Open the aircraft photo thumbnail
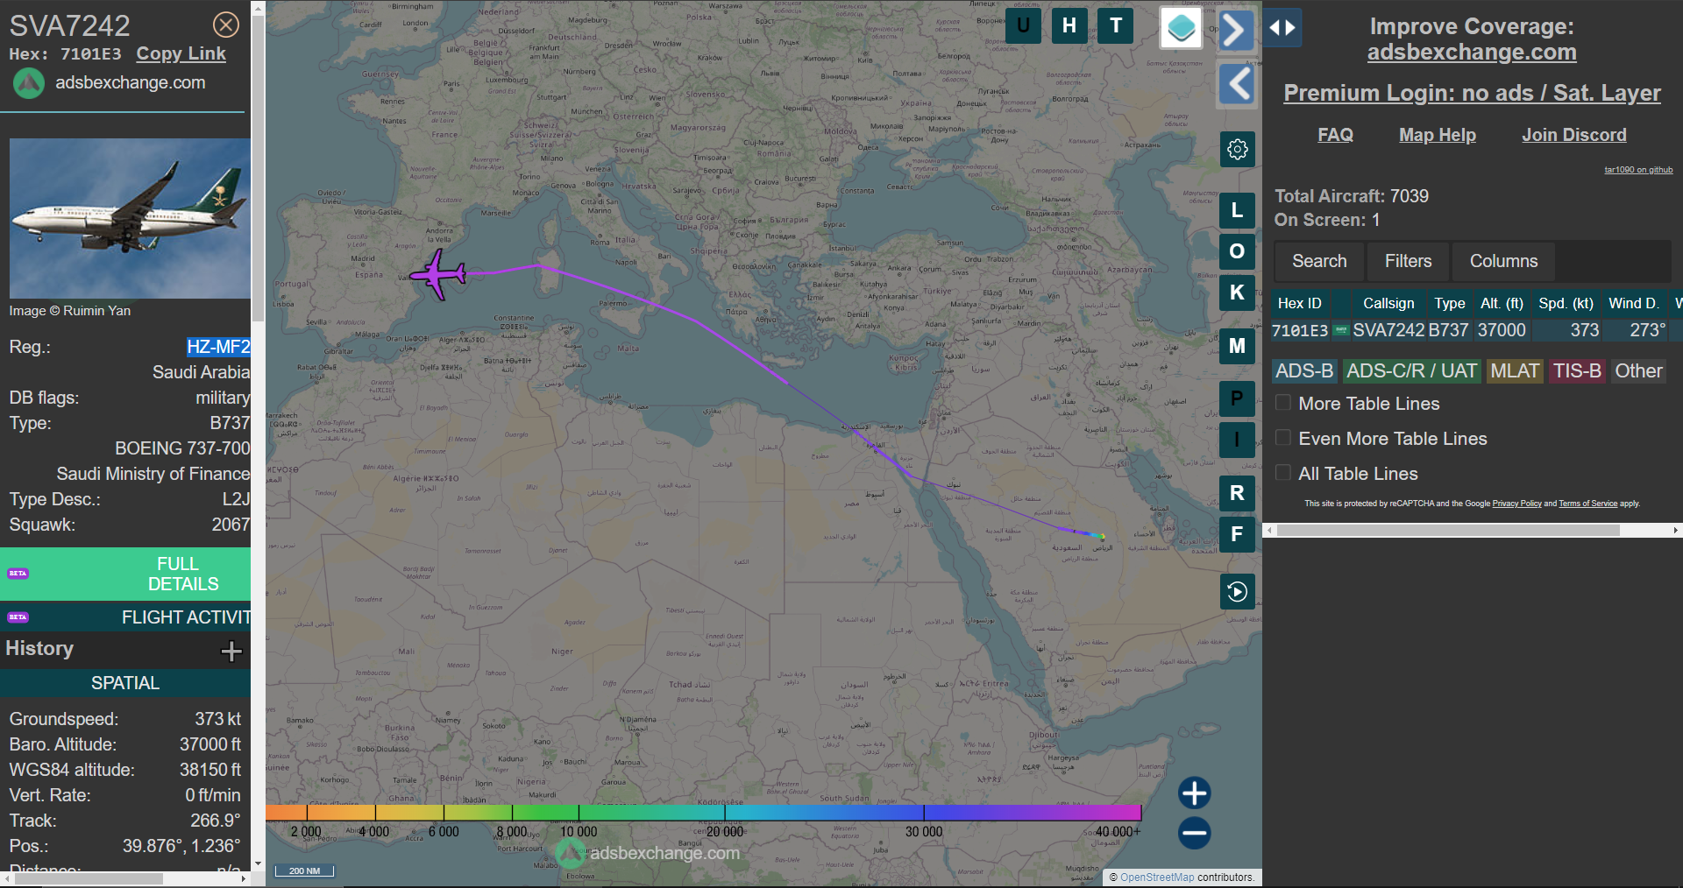The image size is (1683, 888). (130, 218)
